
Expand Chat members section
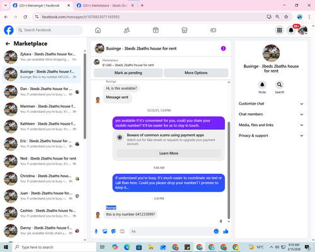point(271,114)
